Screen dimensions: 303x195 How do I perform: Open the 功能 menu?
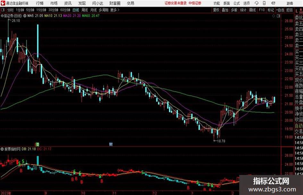pyautogui.click(x=217, y=3)
